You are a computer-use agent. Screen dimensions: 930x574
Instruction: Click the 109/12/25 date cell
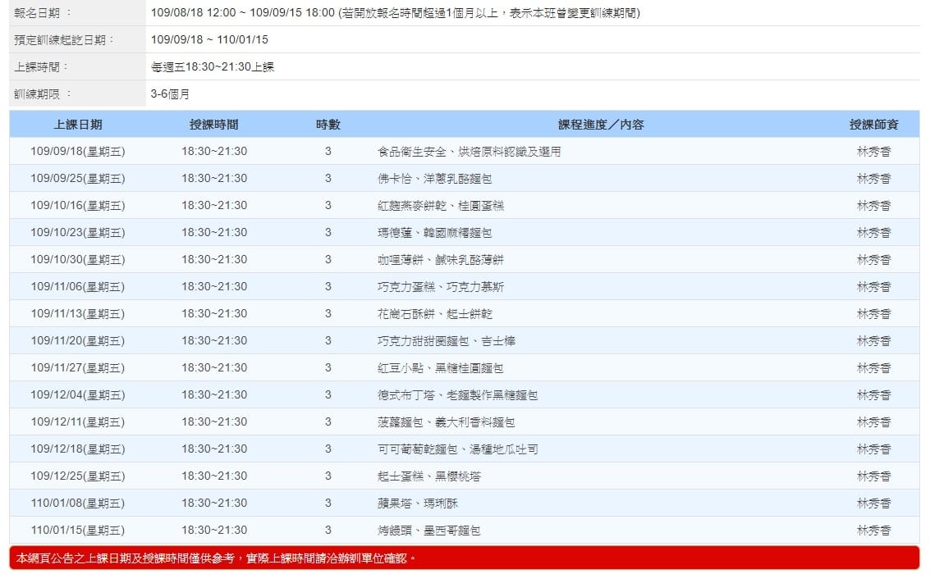78,476
